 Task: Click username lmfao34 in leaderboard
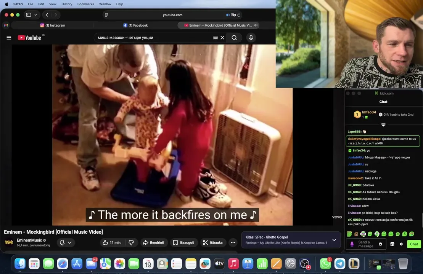pos(369,112)
